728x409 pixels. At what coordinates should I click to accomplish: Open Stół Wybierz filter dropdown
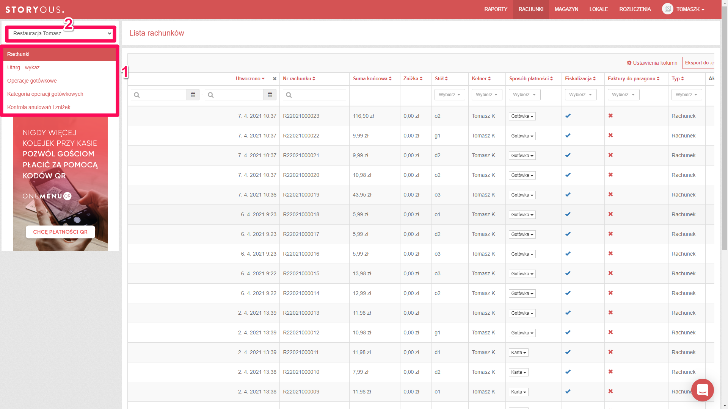tap(450, 95)
